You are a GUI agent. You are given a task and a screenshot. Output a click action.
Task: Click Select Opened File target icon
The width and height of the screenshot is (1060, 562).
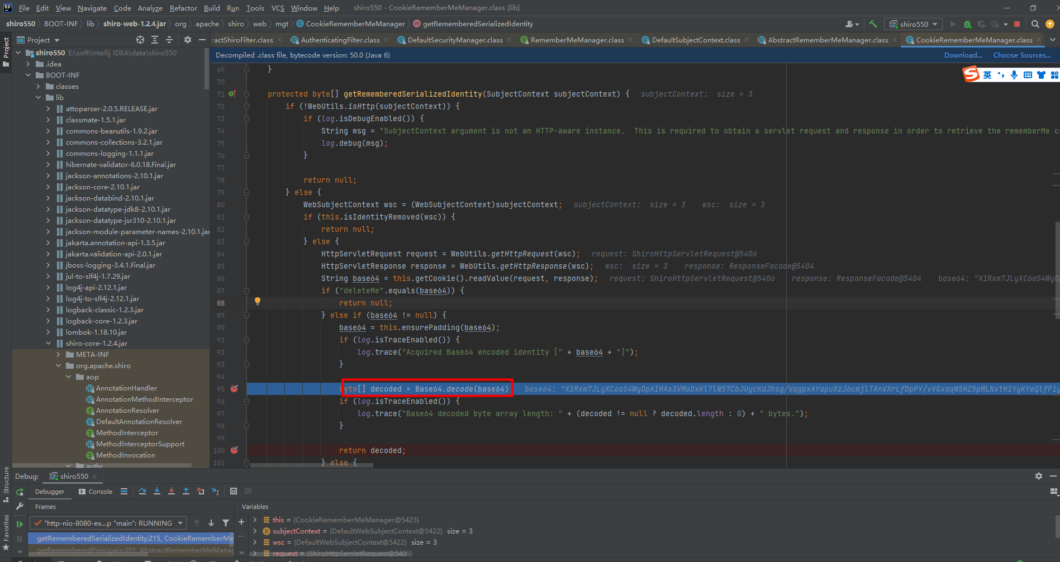click(x=140, y=40)
